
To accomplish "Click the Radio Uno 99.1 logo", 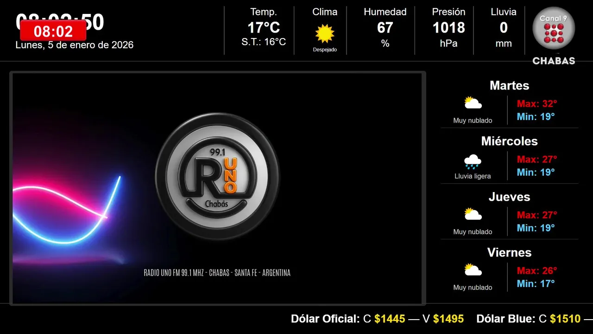I will (x=217, y=176).
